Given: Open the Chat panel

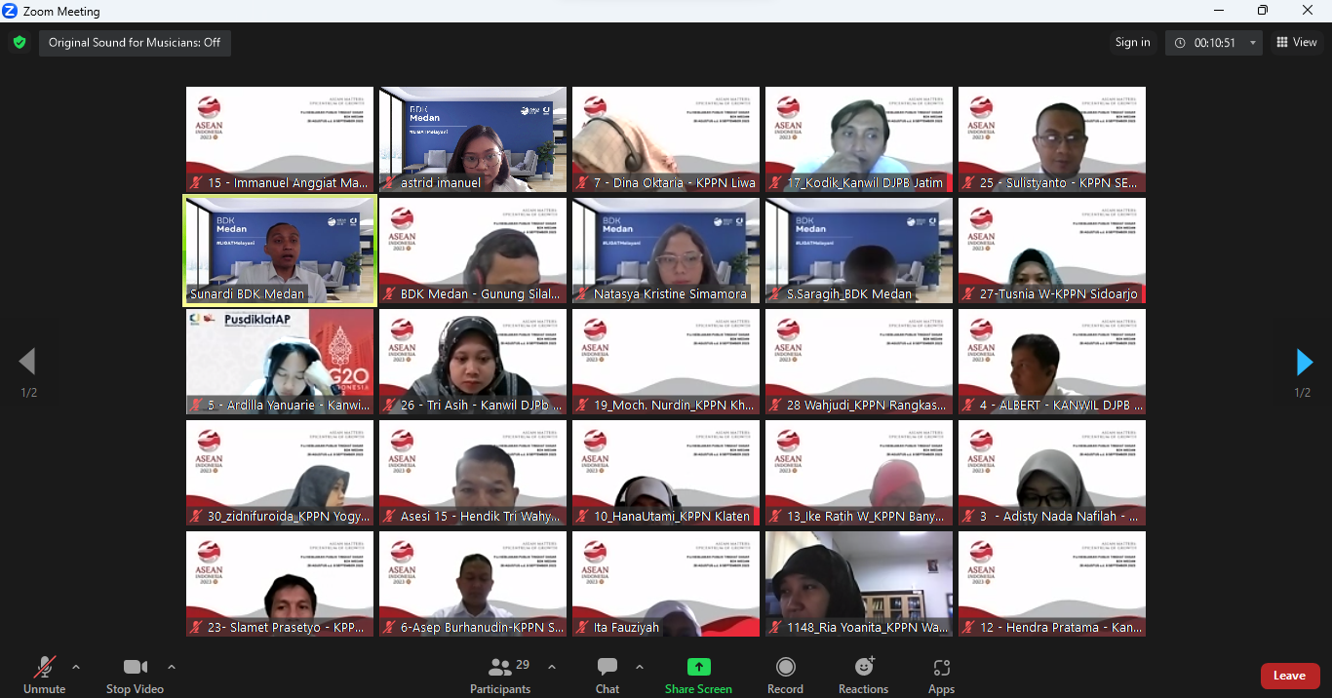Looking at the screenshot, I should [x=607, y=668].
